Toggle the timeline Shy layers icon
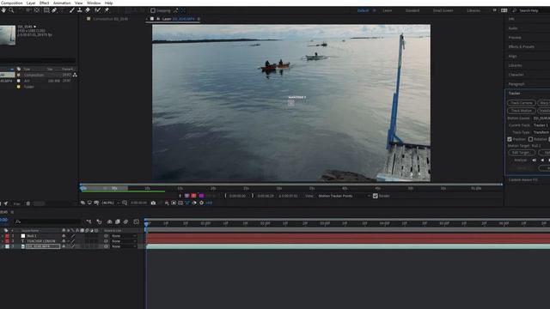 click(x=109, y=221)
